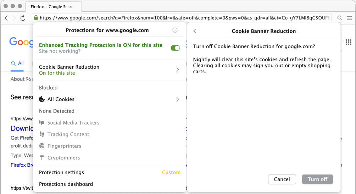356x194 pixels.
Task: Expand the Cookie Banner Reduction item
Action: [178, 70]
